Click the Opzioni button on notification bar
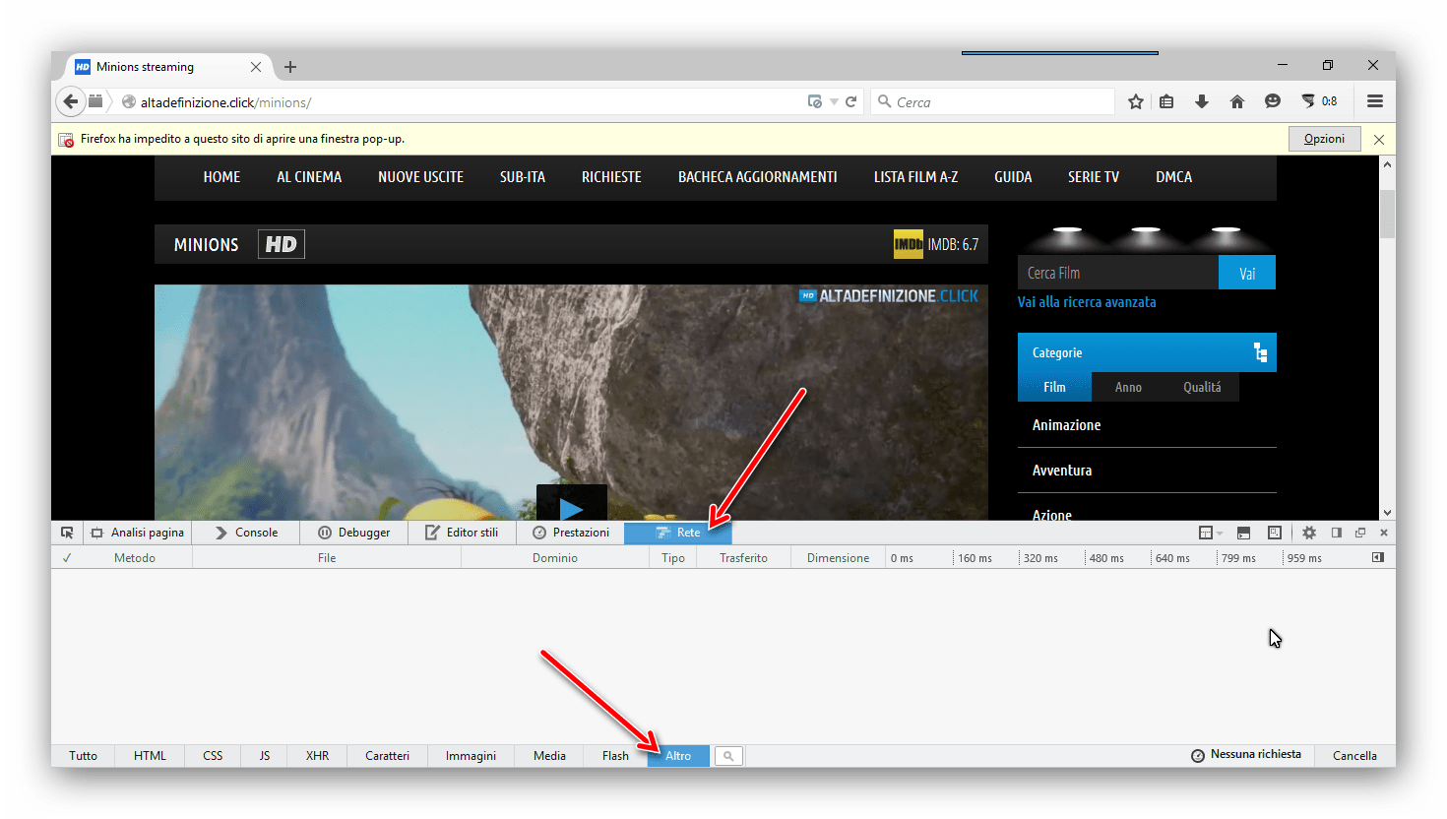1447x819 pixels. click(1324, 139)
